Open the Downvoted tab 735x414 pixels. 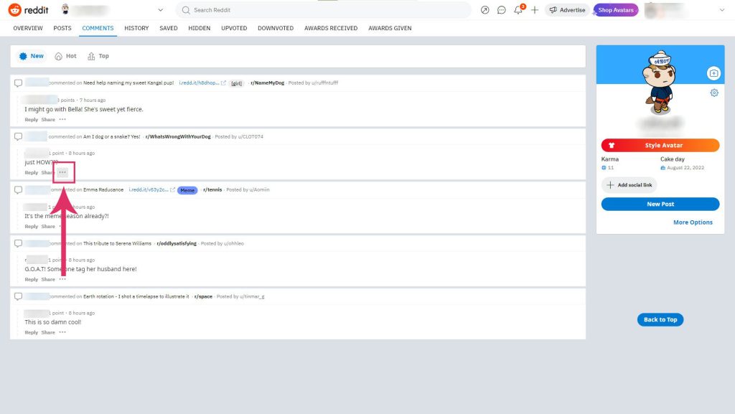pos(276,28)
